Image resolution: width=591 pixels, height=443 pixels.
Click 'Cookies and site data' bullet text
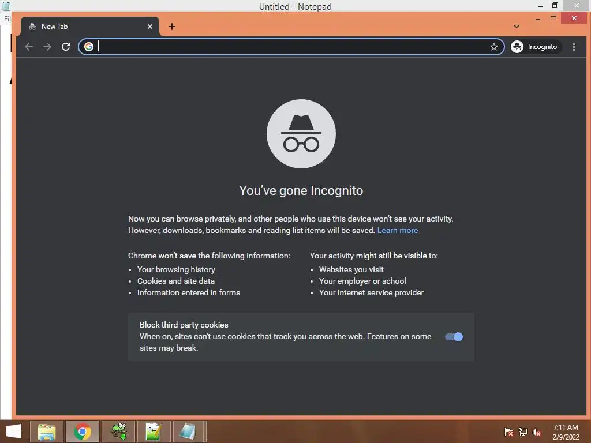pos(176,281)
